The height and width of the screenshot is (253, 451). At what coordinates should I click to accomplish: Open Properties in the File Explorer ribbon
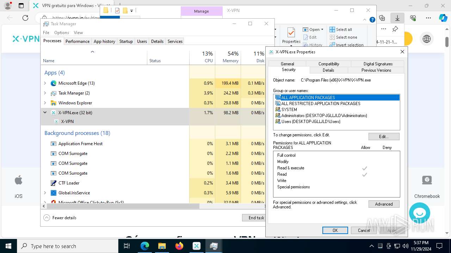(291, 36)
